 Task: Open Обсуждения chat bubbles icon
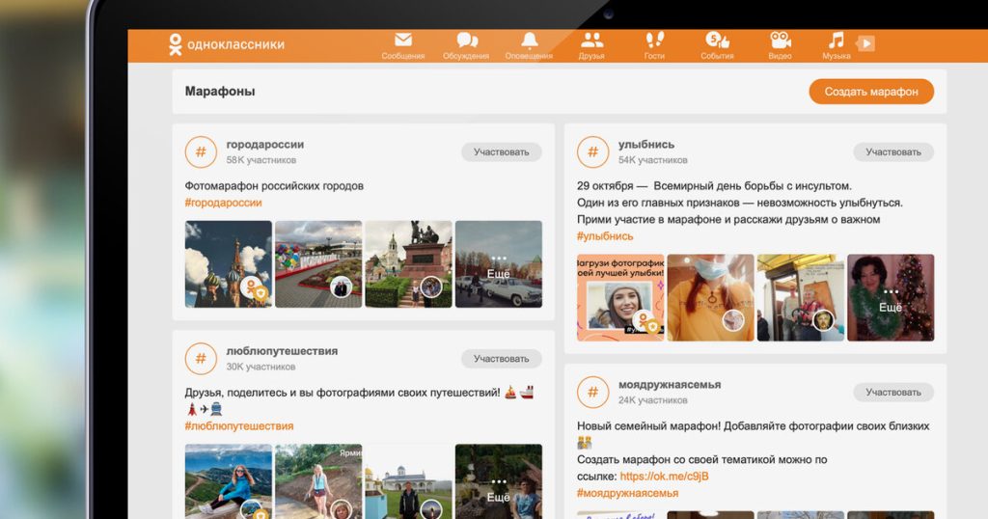tap(466, 41)
